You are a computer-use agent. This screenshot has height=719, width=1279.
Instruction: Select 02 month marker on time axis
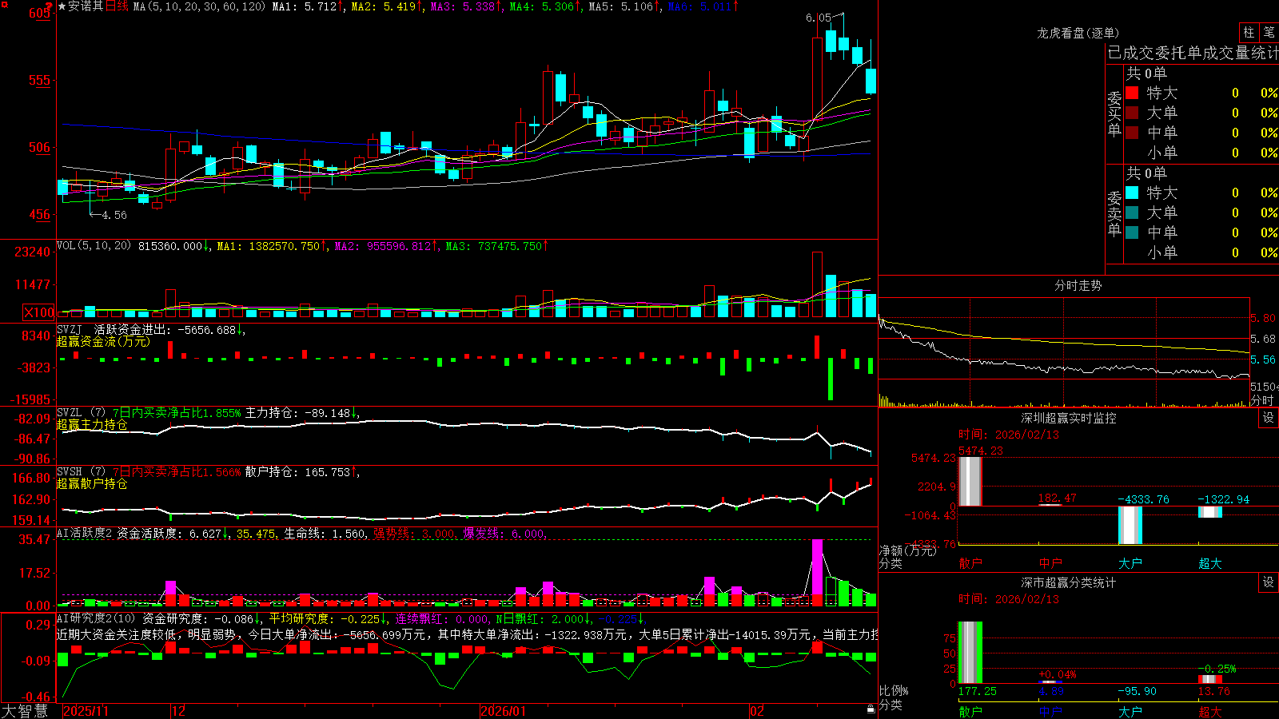click(757, 711)
